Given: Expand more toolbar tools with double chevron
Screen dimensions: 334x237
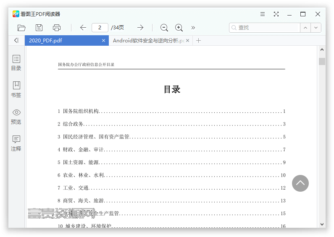Looking at the screenshot, I should [193, 28].
